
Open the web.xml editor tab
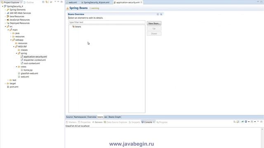[x=71, y=2]
